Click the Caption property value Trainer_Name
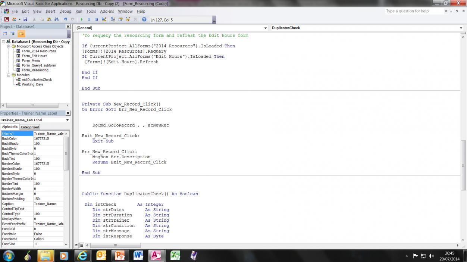Image resolution: width=467 pixels, height=262 pixels. point(48,204)
